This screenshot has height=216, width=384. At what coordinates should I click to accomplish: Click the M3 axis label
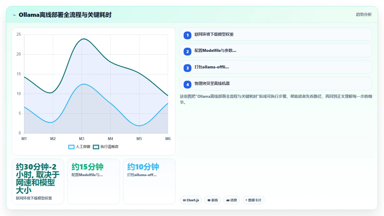point(82,139)
